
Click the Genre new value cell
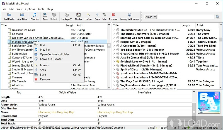[x=144, y=112]
